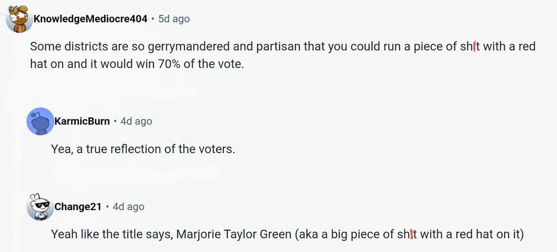Screen dimensions: 557x252
Task: Click the word "voters" in KarmicBurn's reply
Action: [216, 149]
